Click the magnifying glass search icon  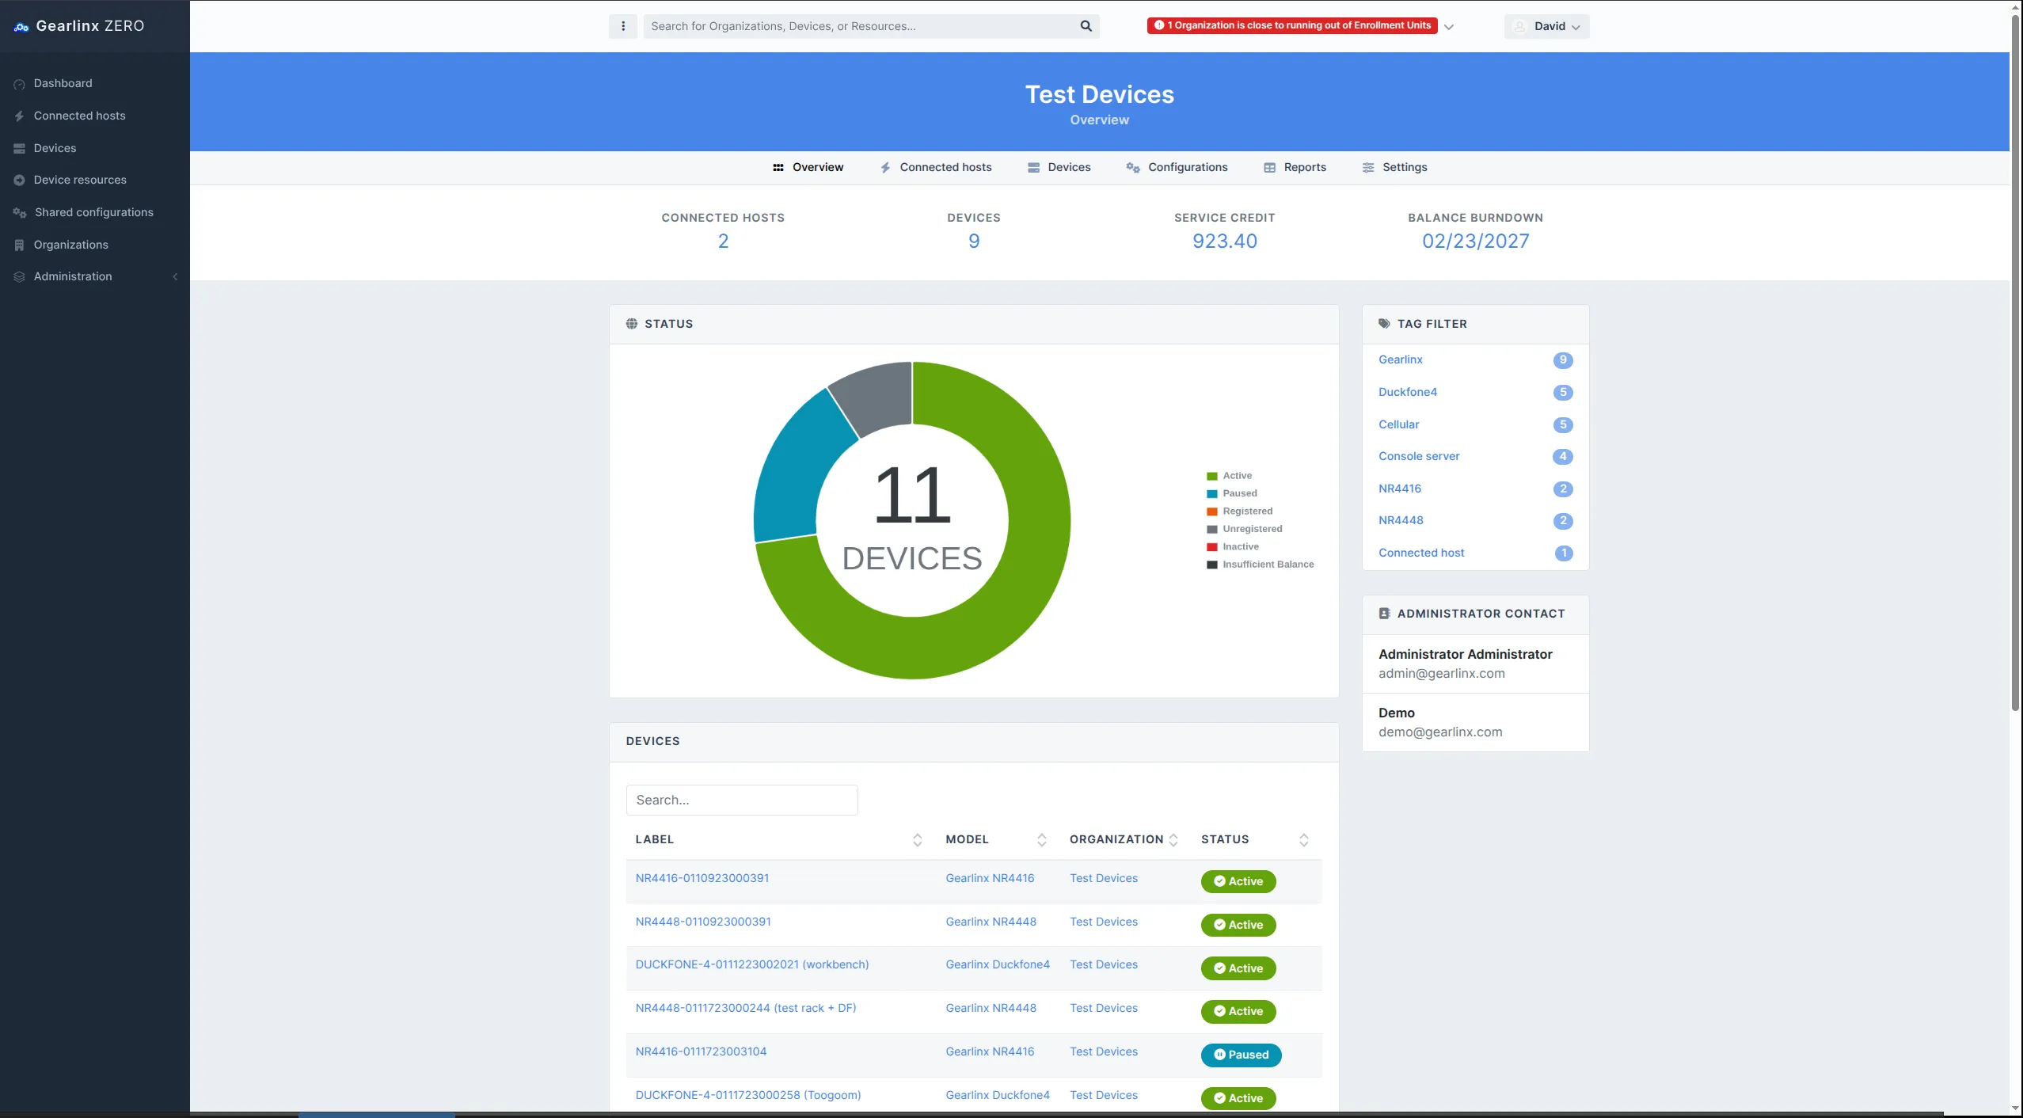[x=1086, y=26]
